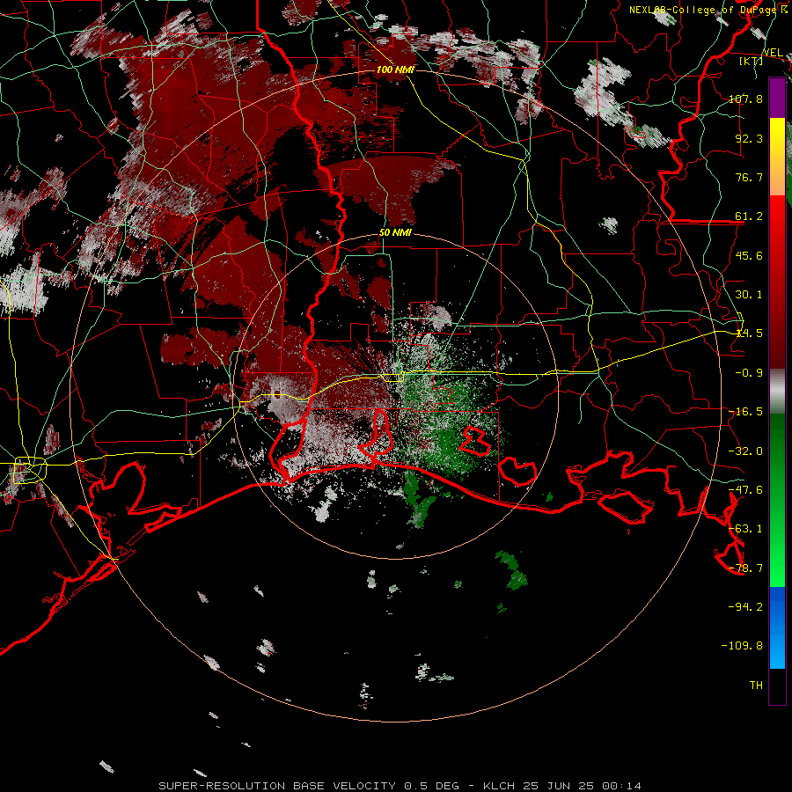792x792 pixels.
Task: Click the blue segment of the color bar
Action: [x=777, y=627]
